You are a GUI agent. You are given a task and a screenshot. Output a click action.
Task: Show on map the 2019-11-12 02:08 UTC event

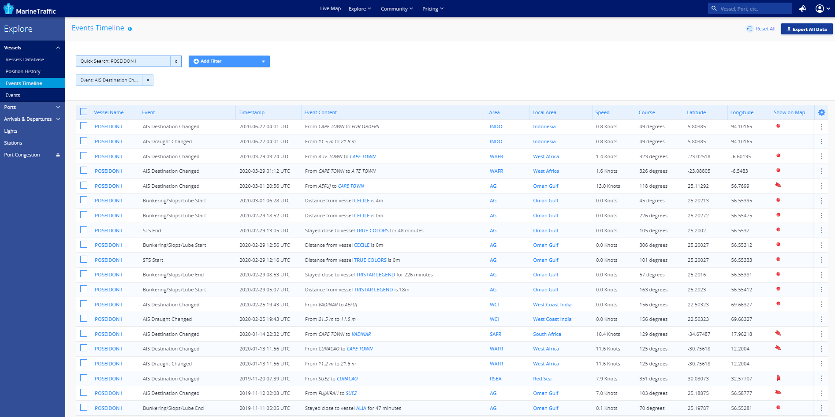click(x=778, y=392)
